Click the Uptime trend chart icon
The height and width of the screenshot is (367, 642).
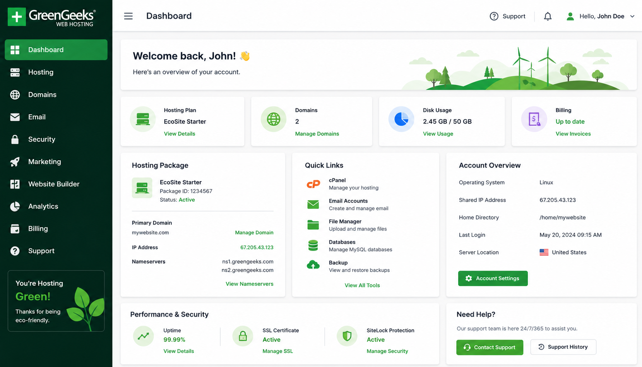[x=144, y=336]
